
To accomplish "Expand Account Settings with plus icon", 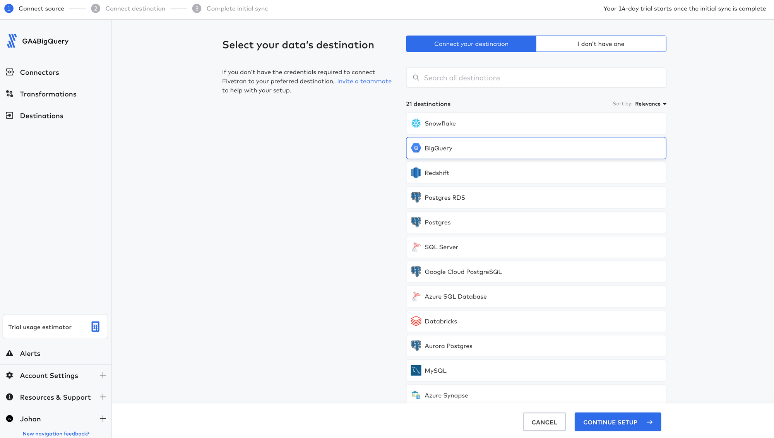I will [x=103, y=375].
